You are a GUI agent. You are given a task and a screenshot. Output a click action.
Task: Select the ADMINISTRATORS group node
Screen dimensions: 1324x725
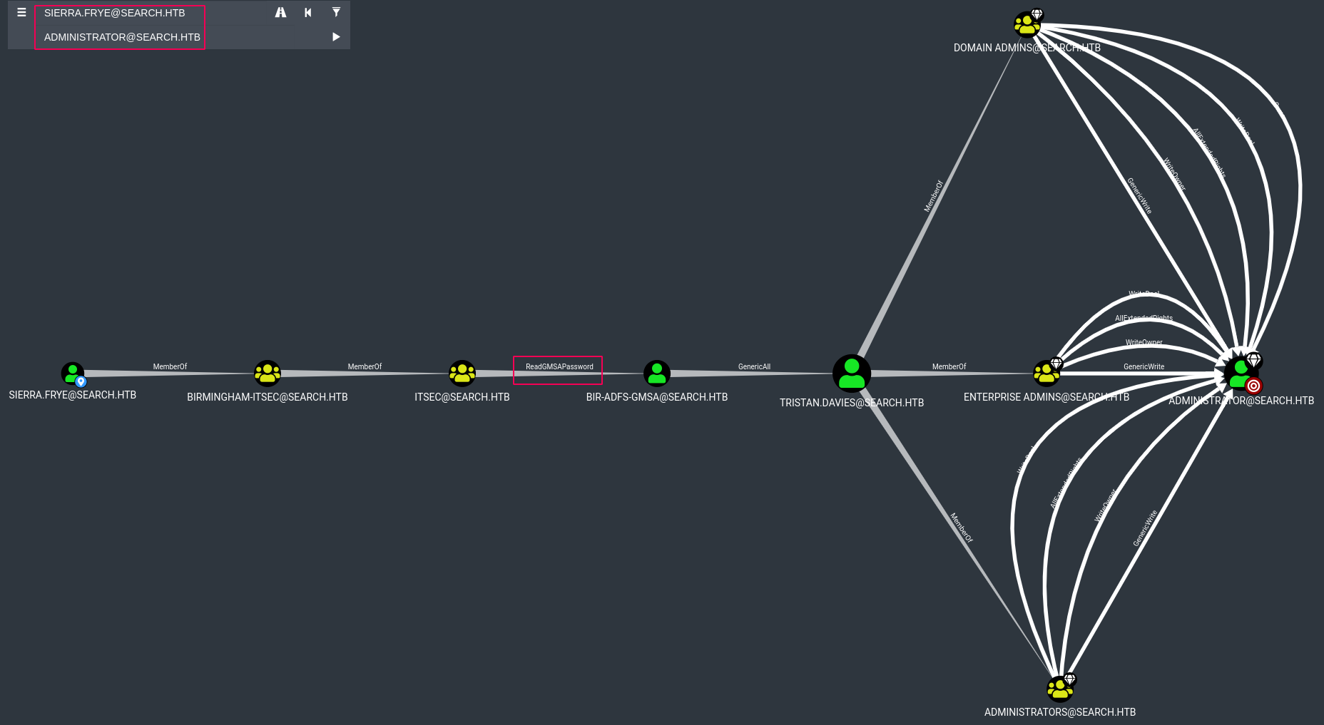click(1059, 689)
